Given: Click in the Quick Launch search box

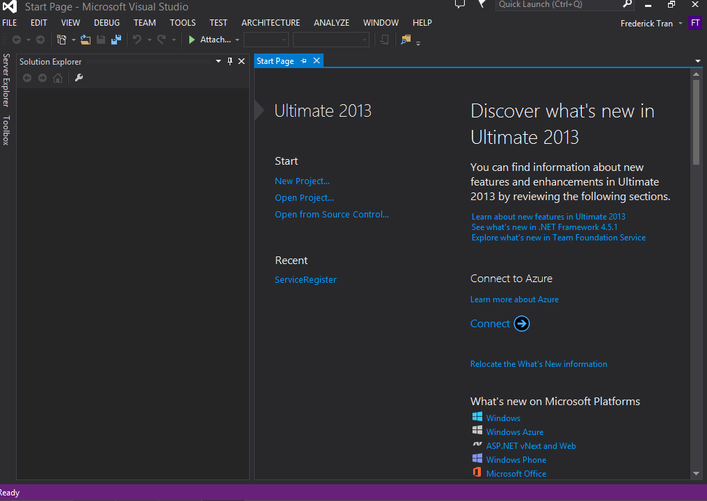Looking at the screenshot, I should (x=558, y=4).
